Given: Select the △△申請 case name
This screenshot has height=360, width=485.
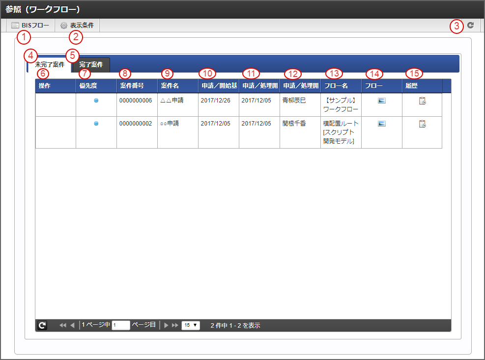Looking at the screenshot, I should pos(172,101).
